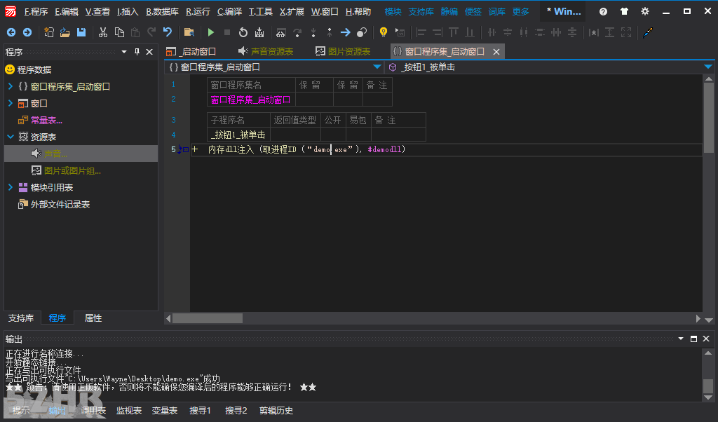Click the find-in-folder search icon
This screenshot has width=718, height=422.
(189, 32)
